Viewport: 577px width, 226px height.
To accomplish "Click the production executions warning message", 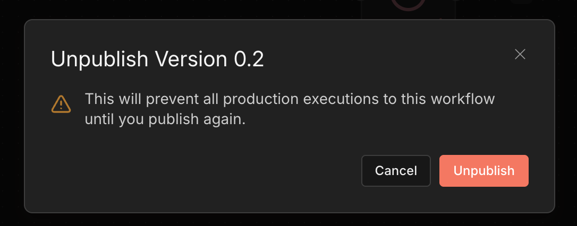I will [290, 109].
